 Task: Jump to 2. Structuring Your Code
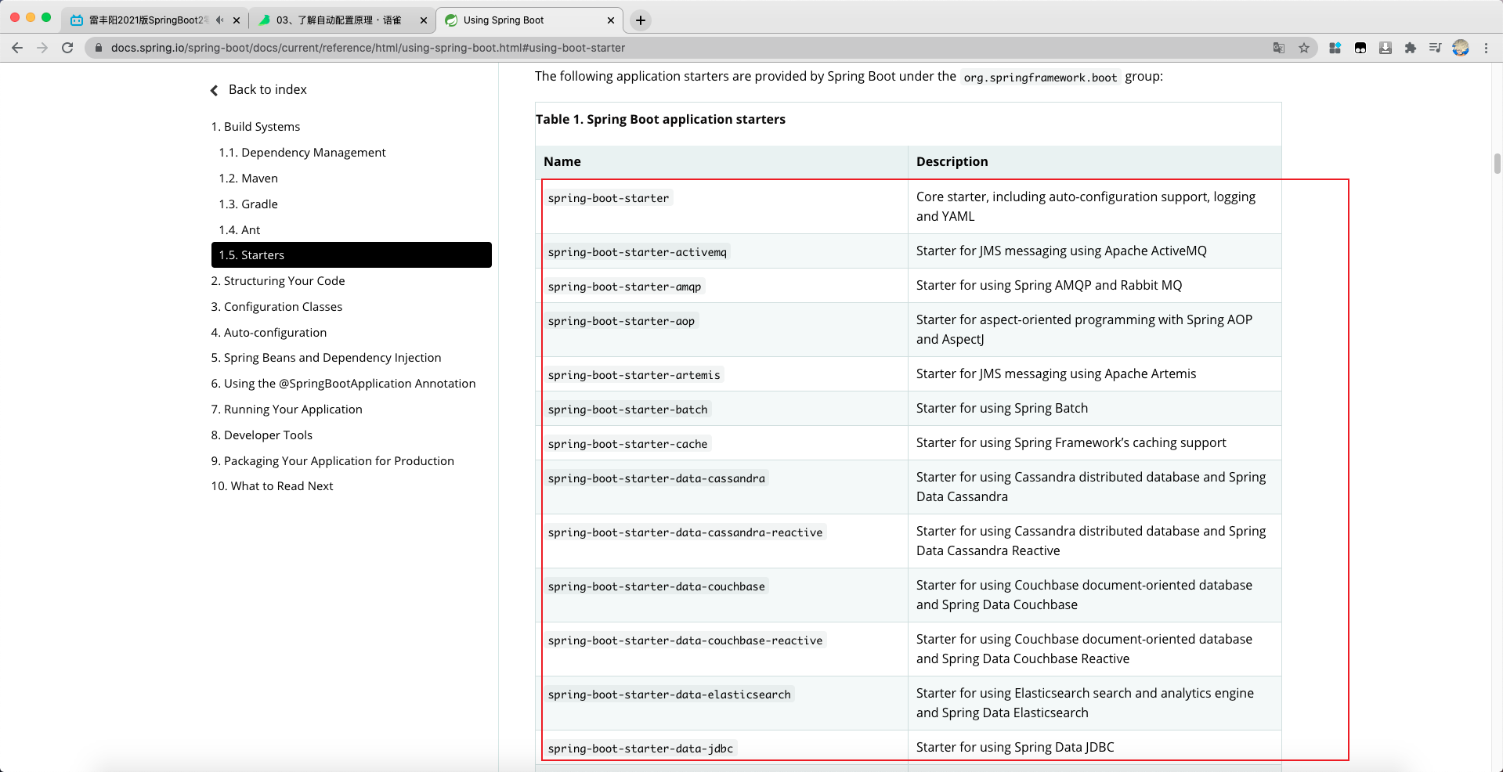point(278,281)
